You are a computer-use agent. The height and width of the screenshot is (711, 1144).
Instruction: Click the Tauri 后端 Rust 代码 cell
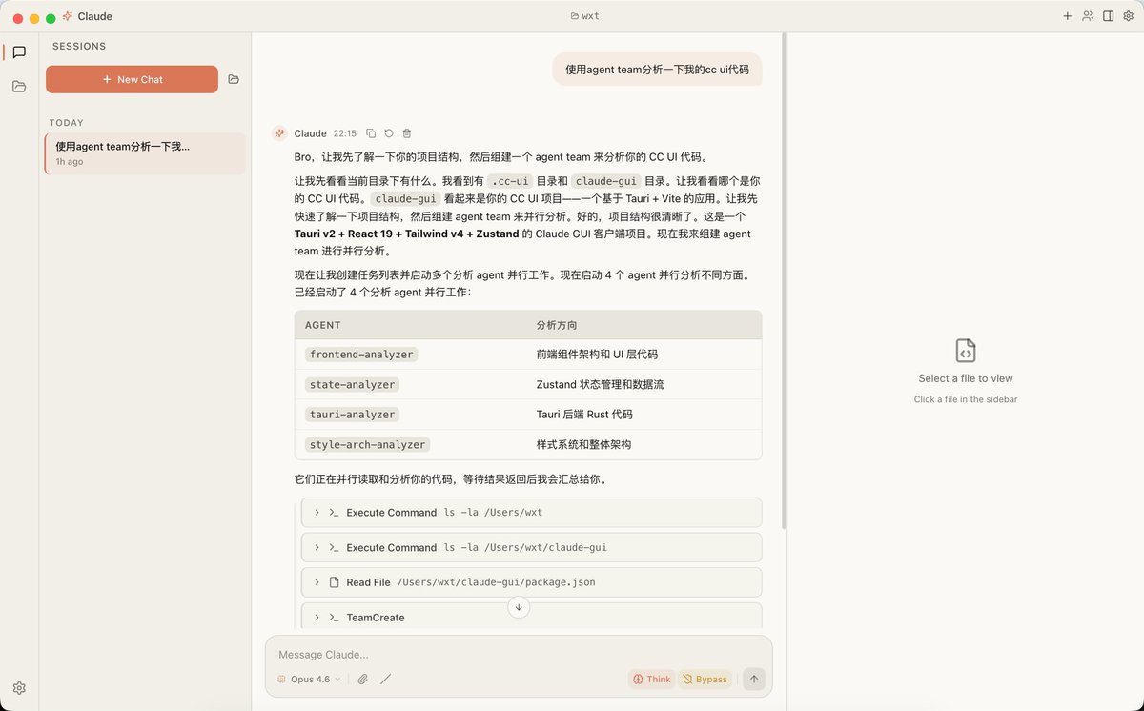coord(584,415)
